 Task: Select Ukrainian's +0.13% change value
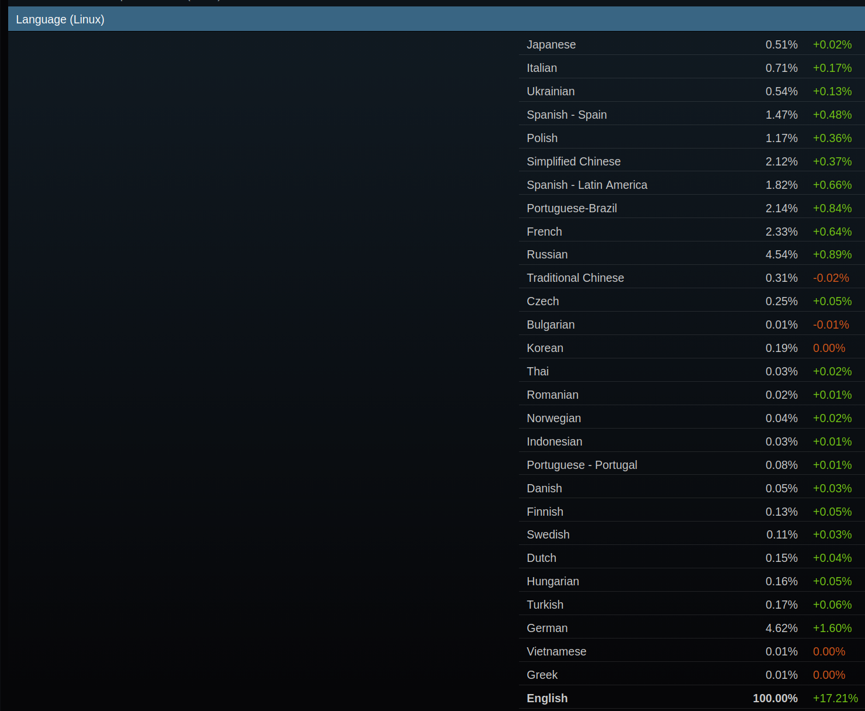tap(832, 91)
